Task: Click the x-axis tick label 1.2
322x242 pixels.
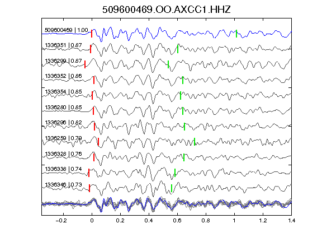Action: tap(263, 221)
